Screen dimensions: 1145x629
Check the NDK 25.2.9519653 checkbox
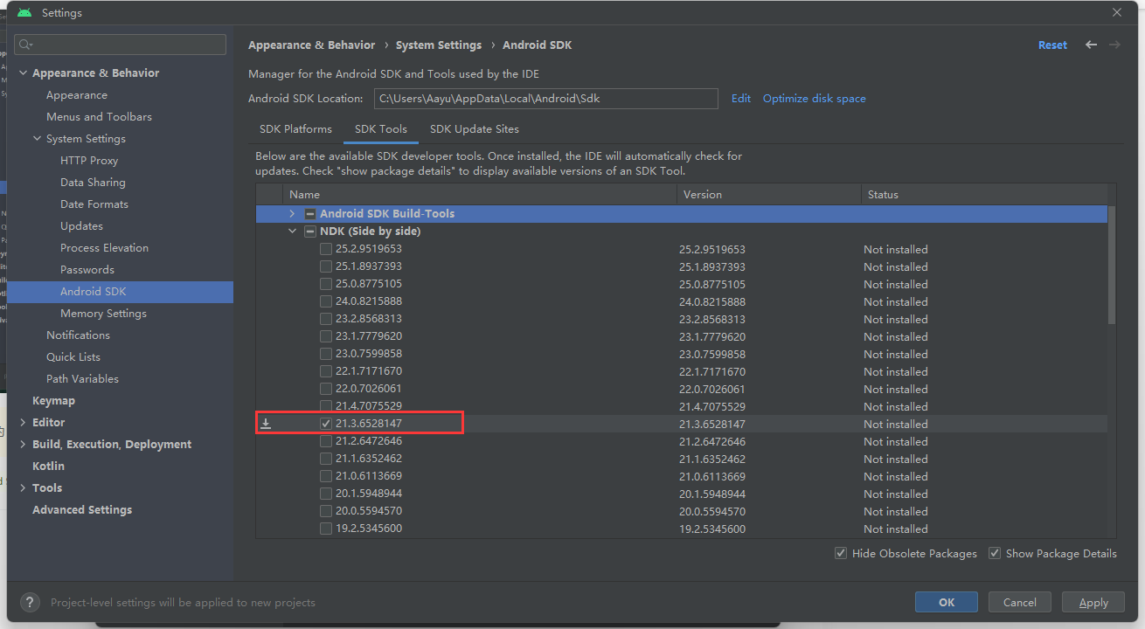(326, 249)
